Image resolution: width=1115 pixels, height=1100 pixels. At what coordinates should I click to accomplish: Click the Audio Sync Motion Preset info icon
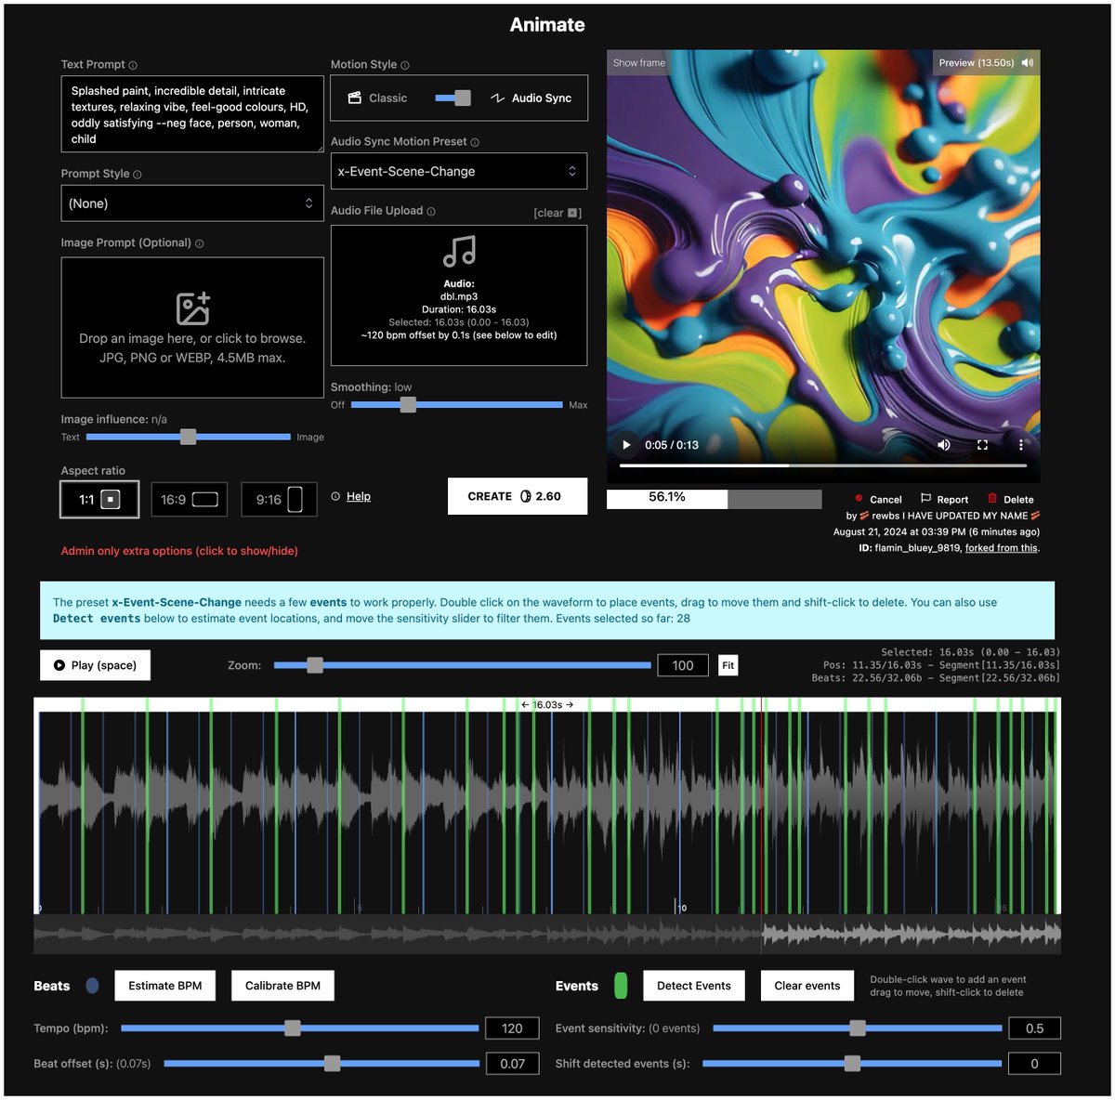pyautogui.click(x=475, y=142)
